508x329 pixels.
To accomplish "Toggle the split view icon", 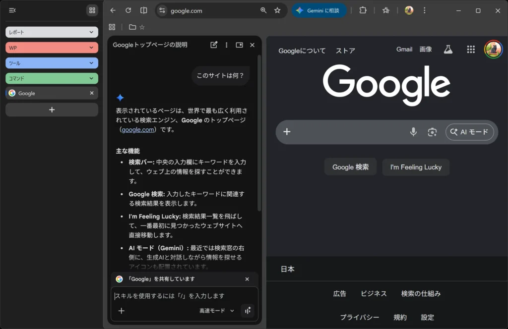I will click(x=143, y=10).
